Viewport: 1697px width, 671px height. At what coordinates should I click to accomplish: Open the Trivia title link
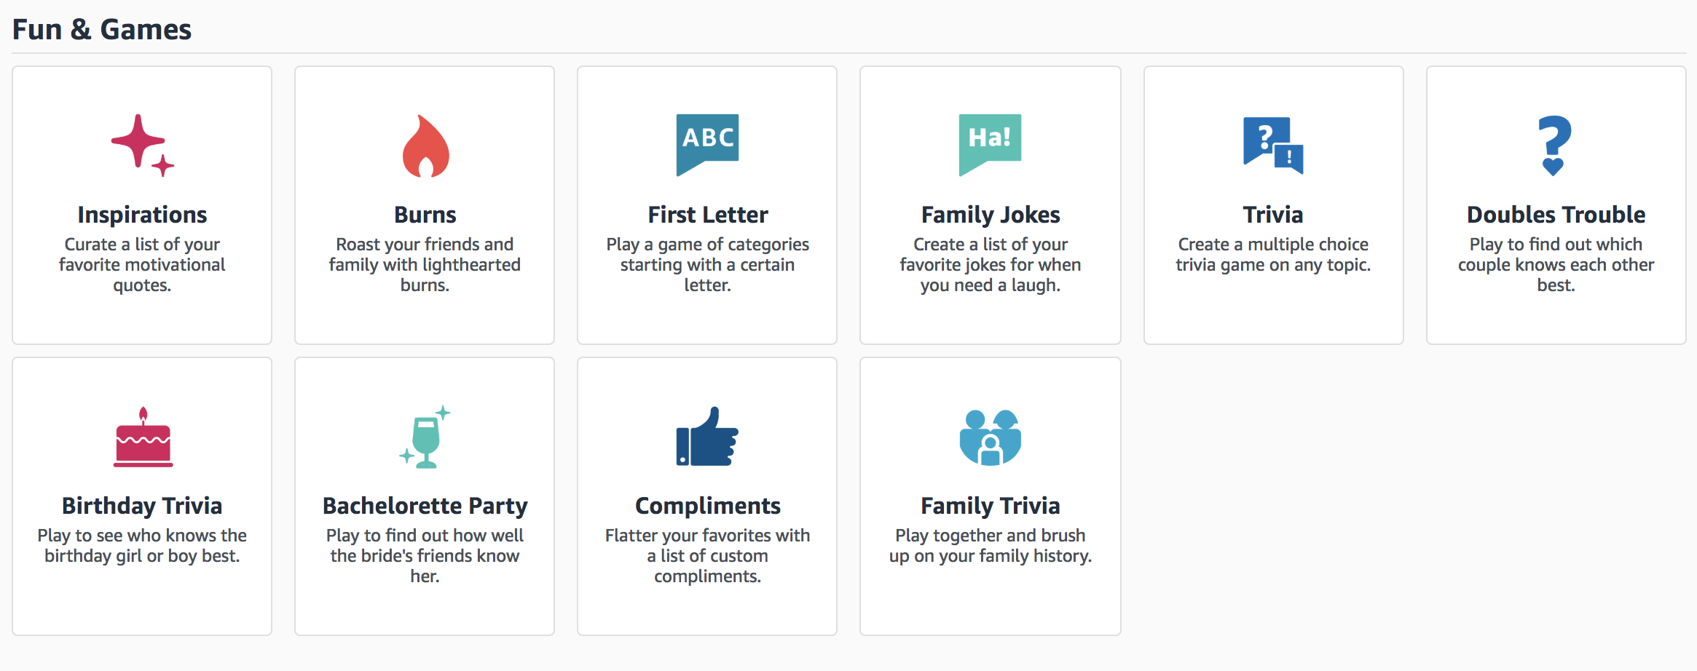pyautogui.click(x=1273, y=215)
